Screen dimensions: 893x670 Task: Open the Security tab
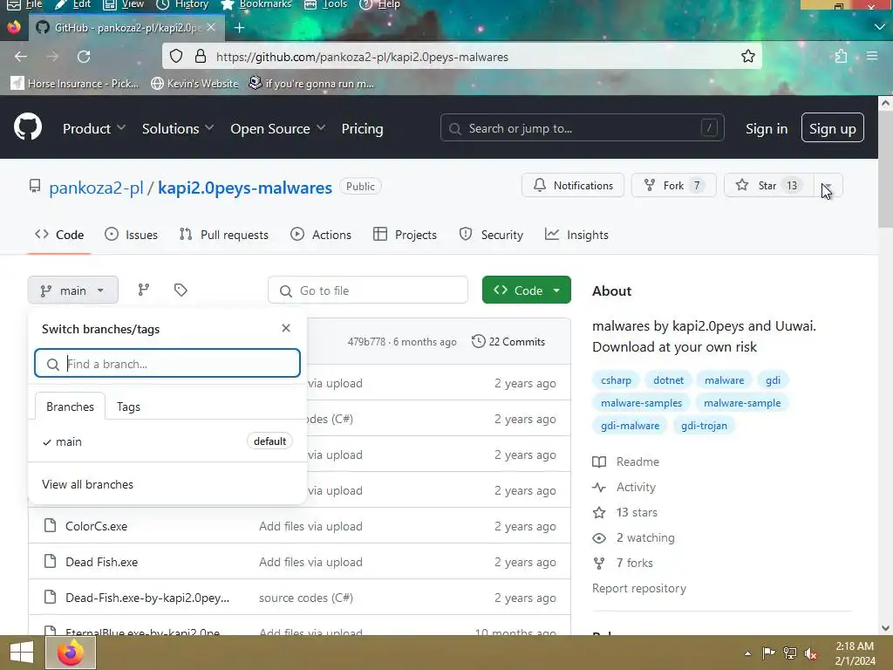point(491,235)
